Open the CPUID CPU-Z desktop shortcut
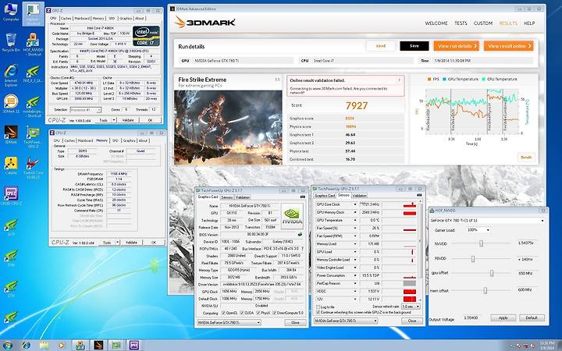Image resolution: width=562 pixels, height=351 pixels. (11, 196)
